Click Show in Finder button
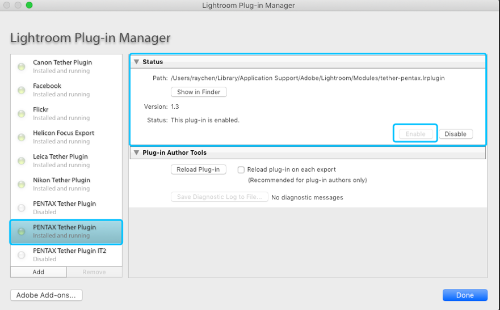 (x=199, y=92)
